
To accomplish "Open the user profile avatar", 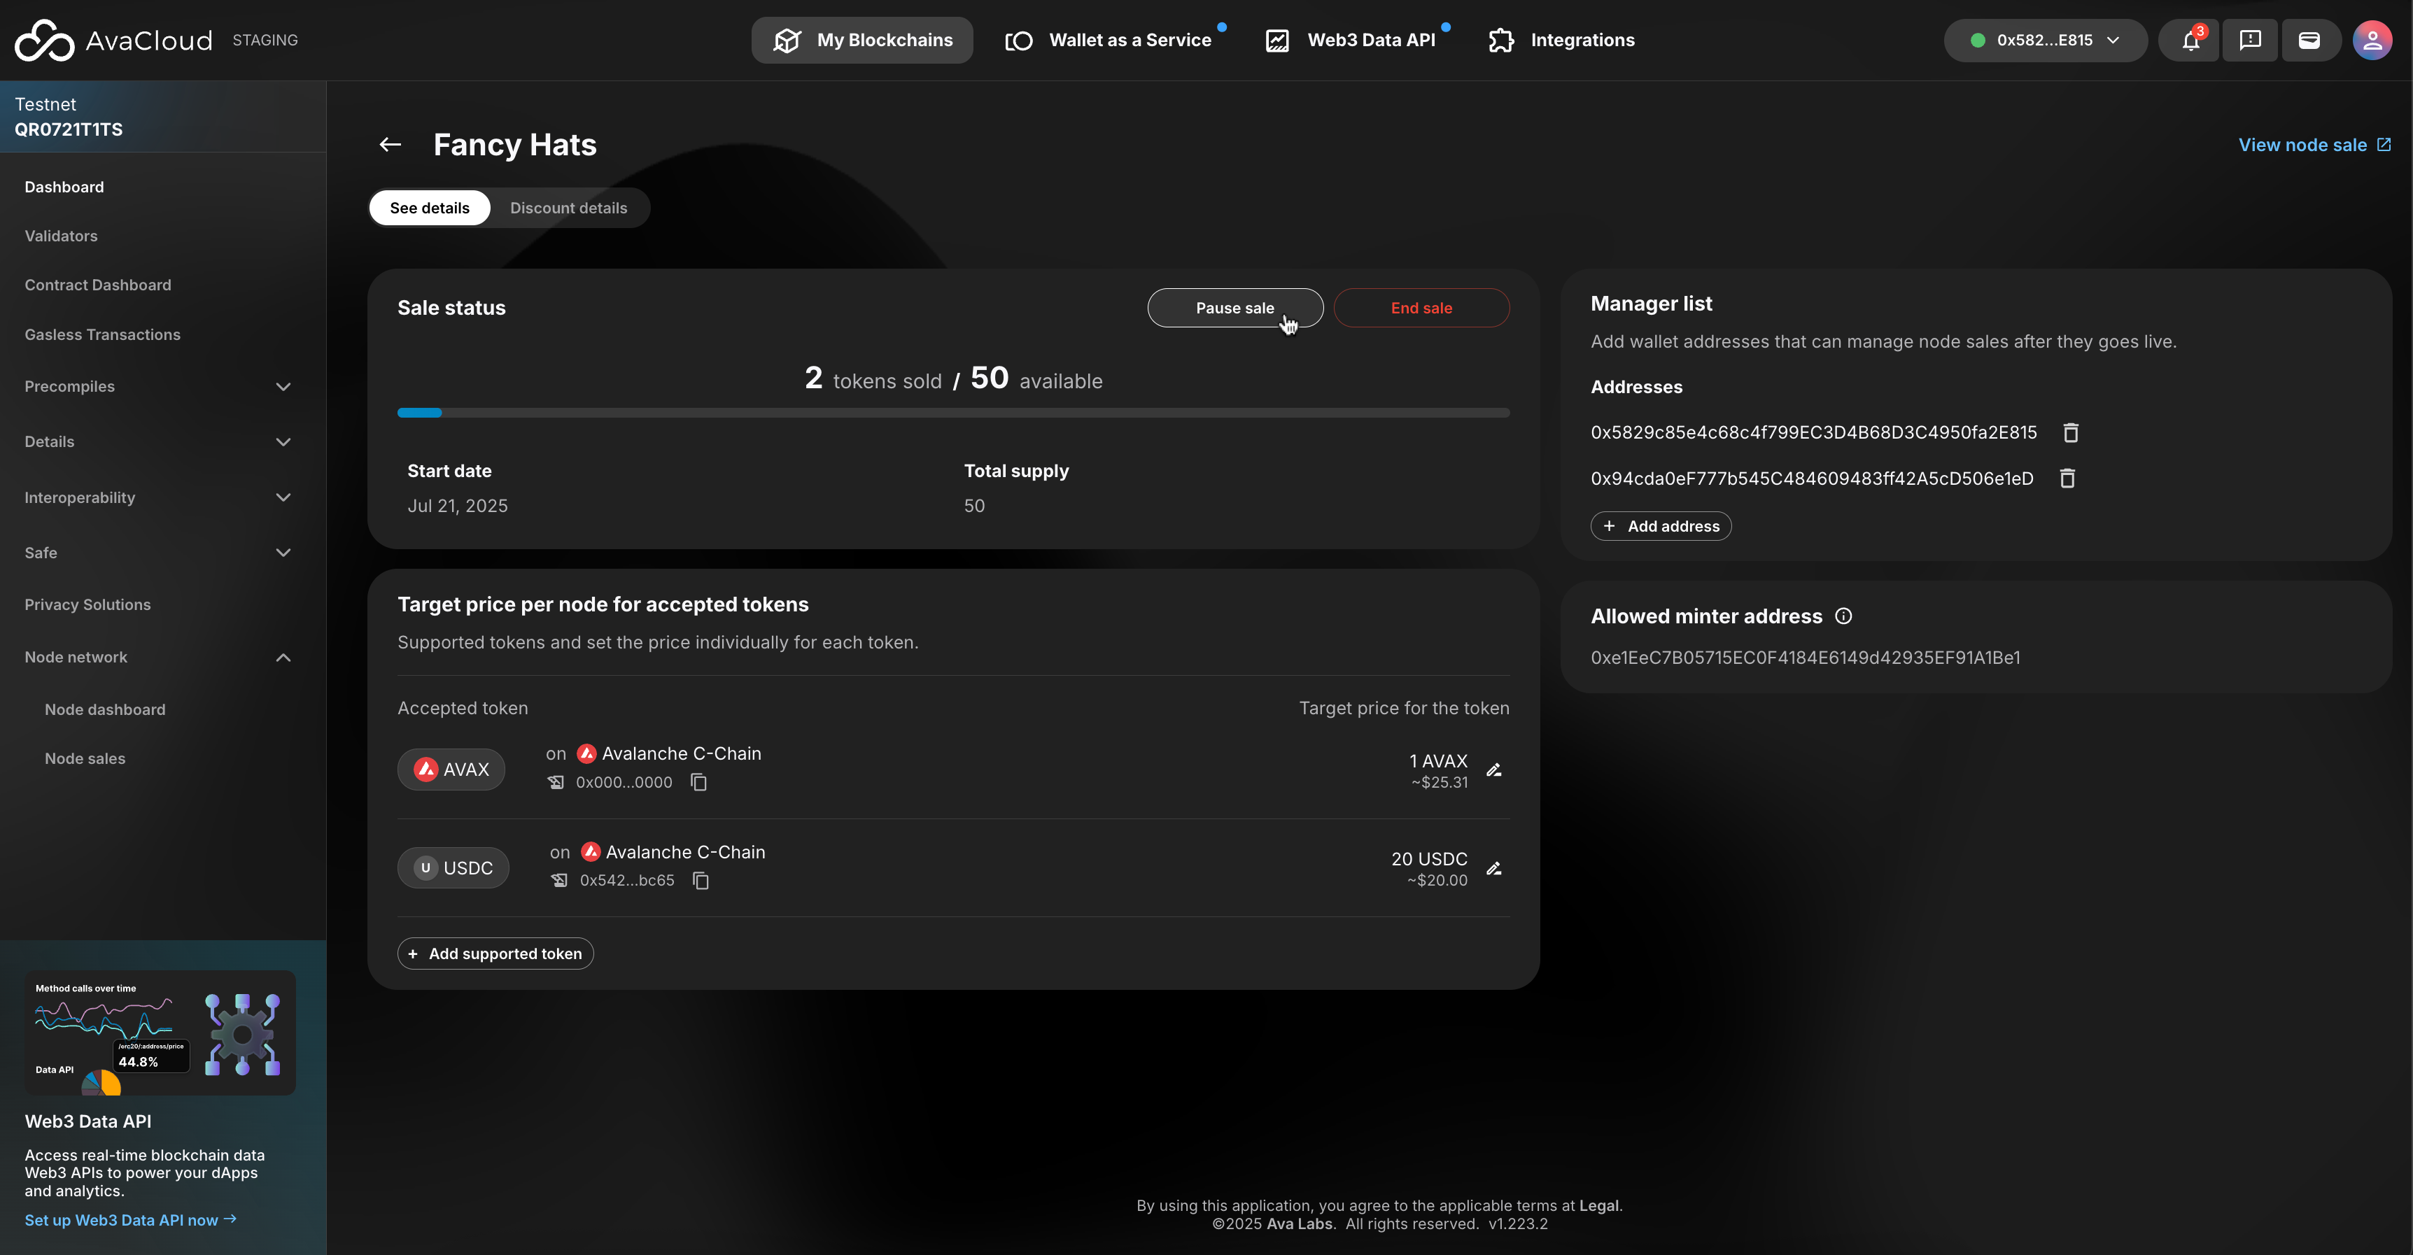I will 2372,41.
